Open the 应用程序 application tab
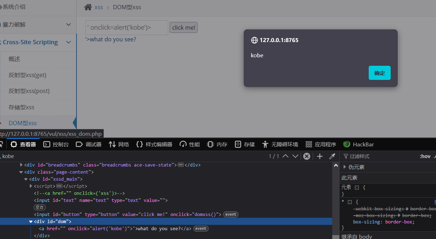The height and width of the screenshot is (239, 436). (321, 144)
